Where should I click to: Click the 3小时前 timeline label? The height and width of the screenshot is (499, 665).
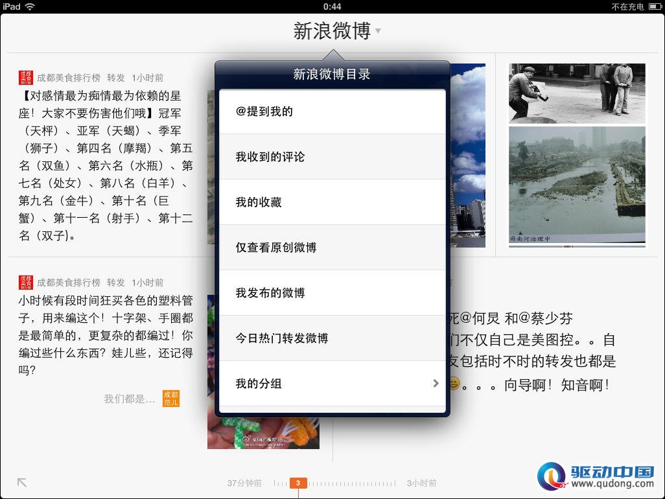(x=421, y=483)
